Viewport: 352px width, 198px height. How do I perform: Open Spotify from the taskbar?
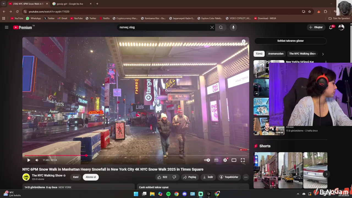[168, 194]
